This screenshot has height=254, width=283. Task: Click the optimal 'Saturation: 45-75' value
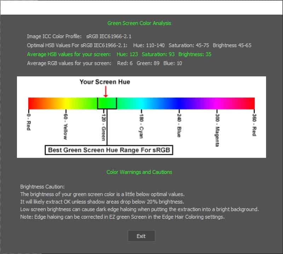(x=189, y=45)
